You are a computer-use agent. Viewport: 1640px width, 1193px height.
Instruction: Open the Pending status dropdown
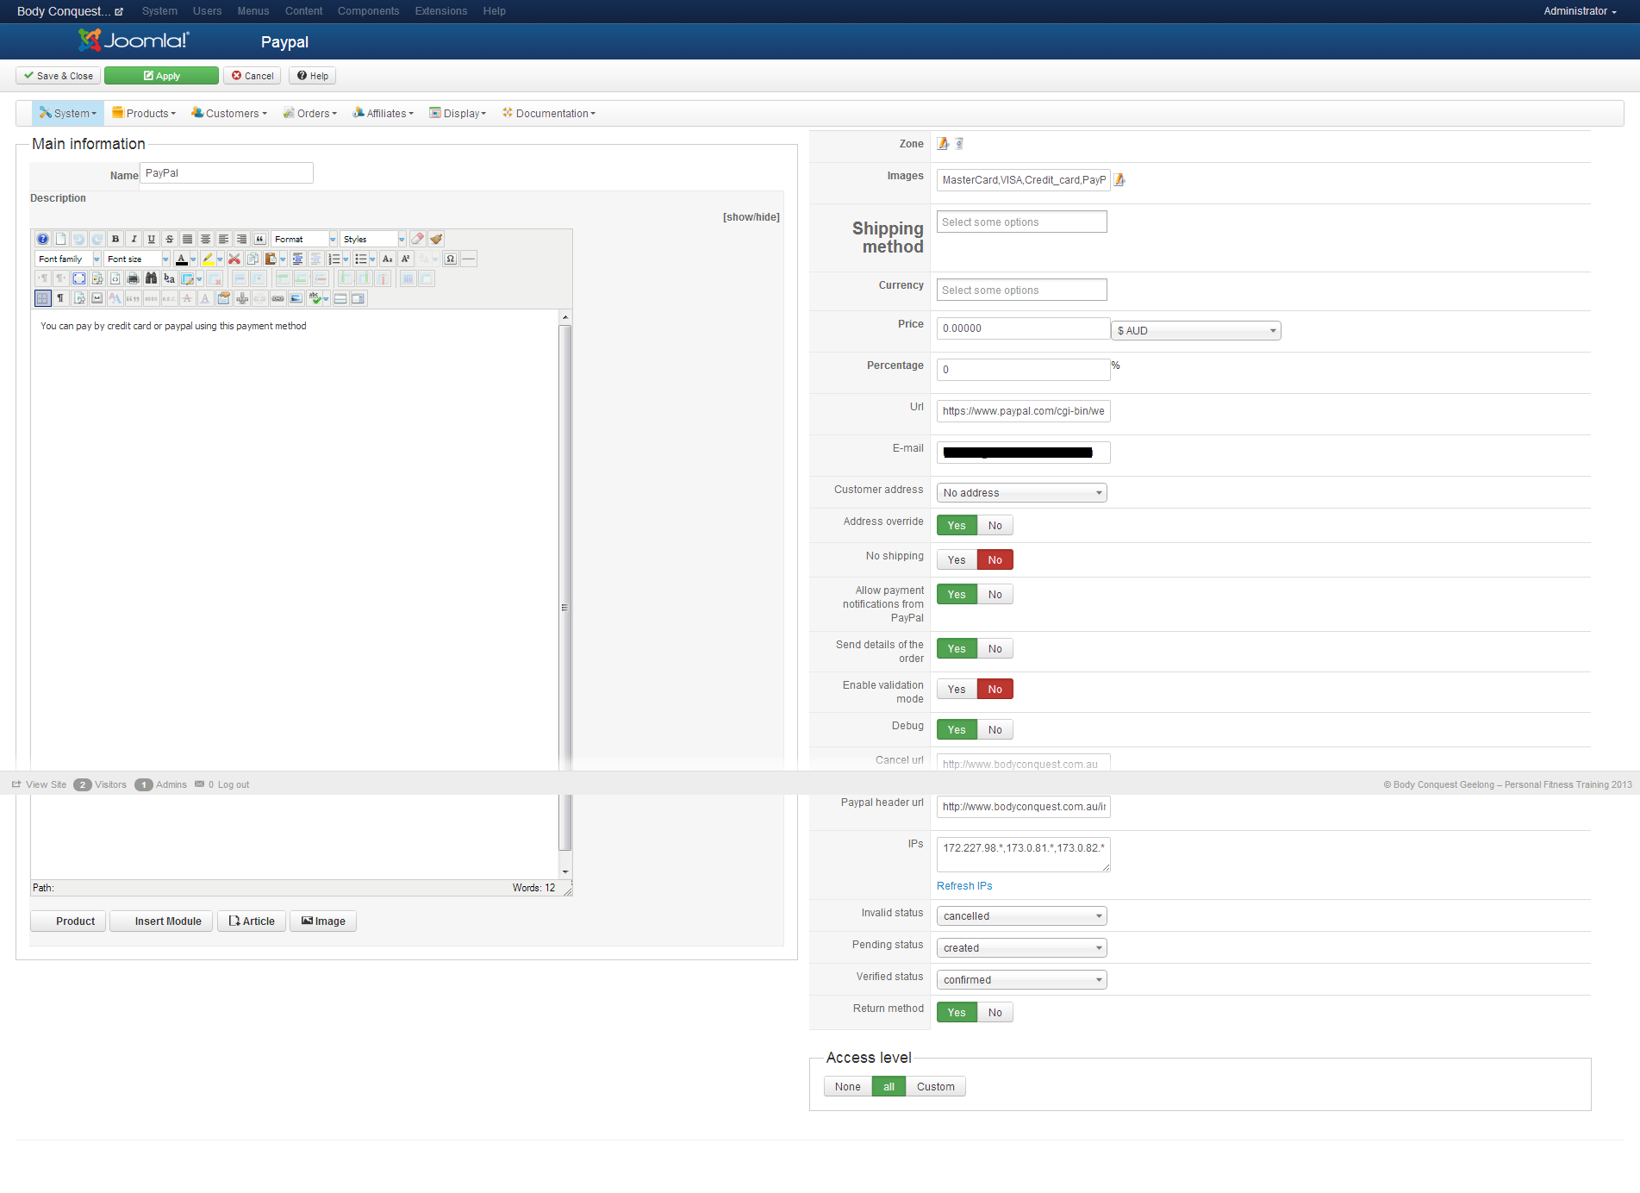pos(1022,948)
